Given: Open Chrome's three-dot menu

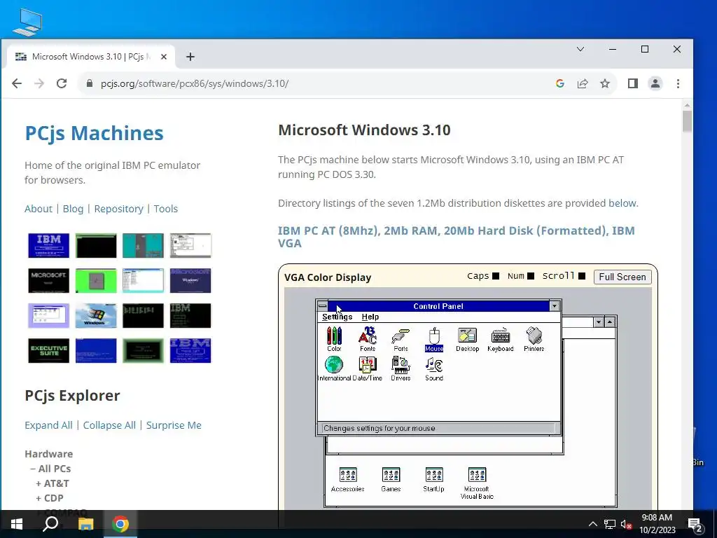Looking at the screenshot, I should tap(678, 84).
